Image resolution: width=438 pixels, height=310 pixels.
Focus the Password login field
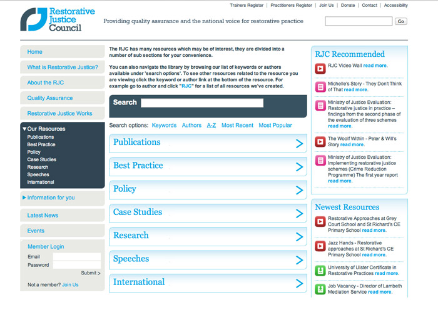coord(77,265)
